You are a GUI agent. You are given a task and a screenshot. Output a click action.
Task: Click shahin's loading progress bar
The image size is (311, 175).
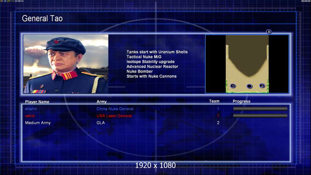[x=260, y=108]
